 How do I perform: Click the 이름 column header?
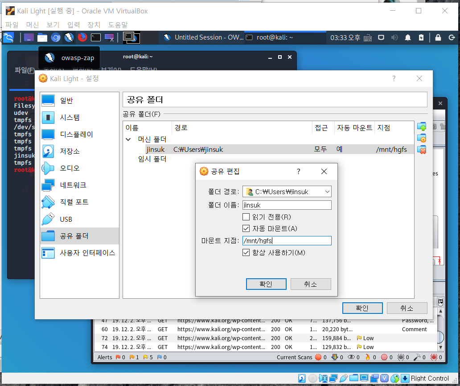tap(148, 128)
